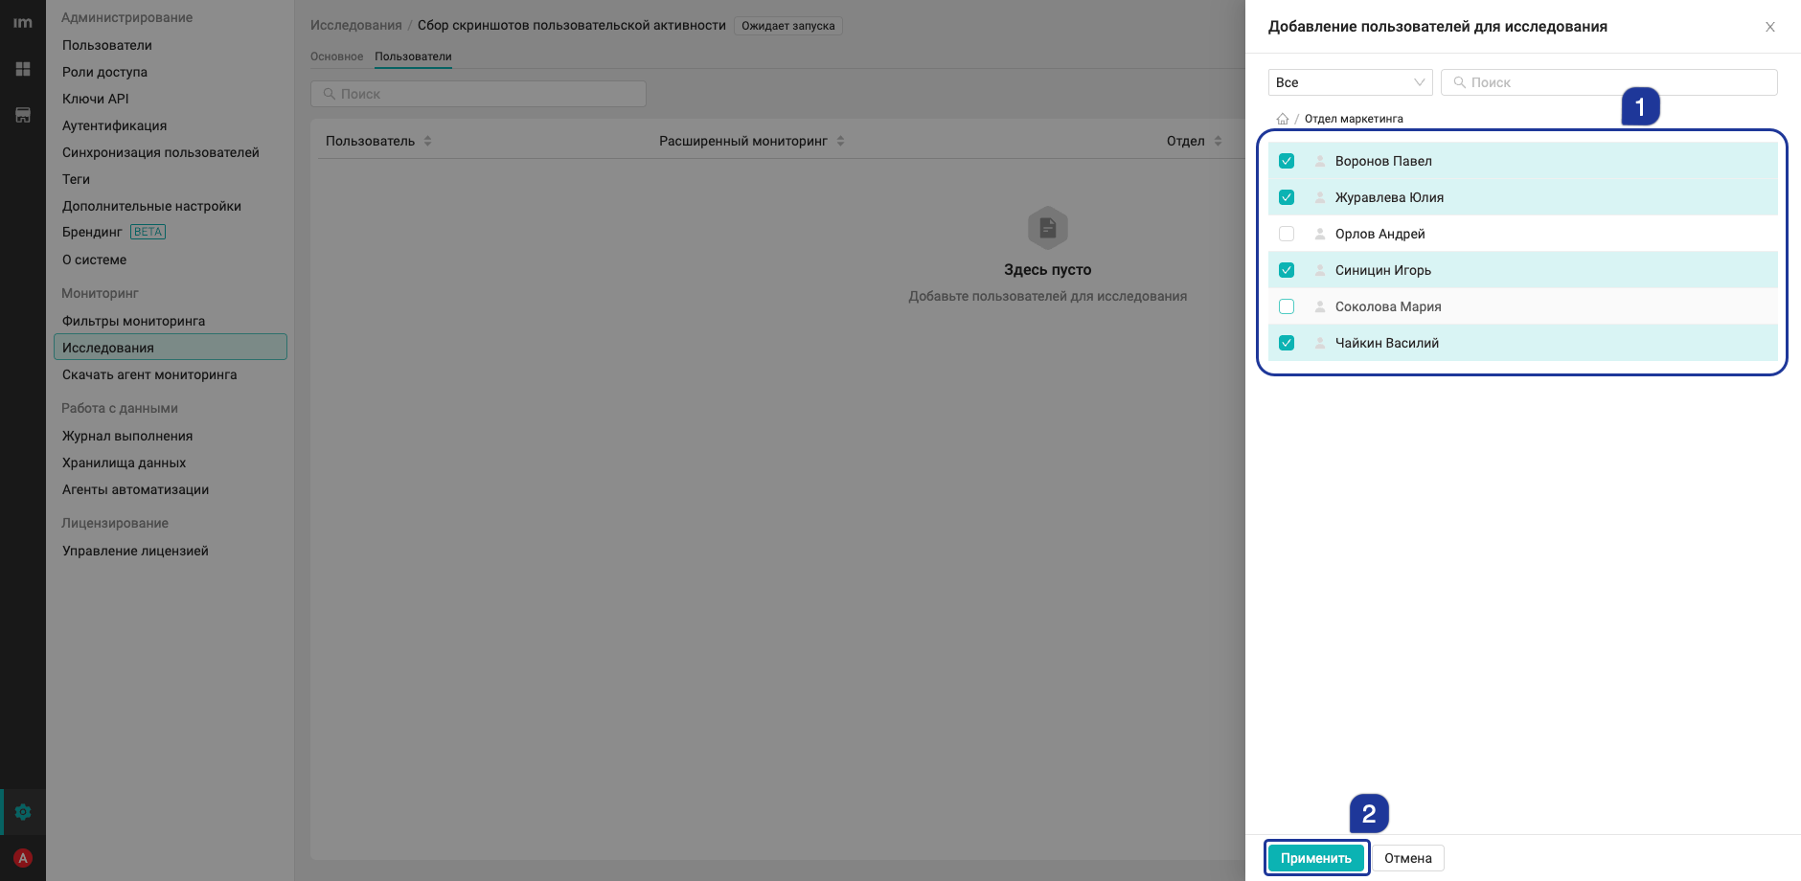Viewport: 1801px width, 881px height.
Task: Click the search field in the add users panel
Action: (1609, 82)
